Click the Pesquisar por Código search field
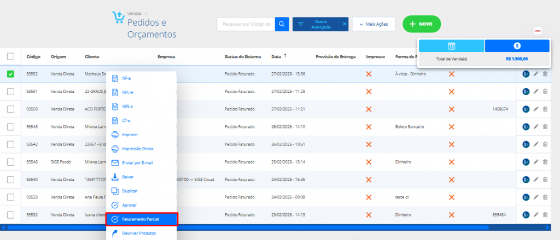Image resolution: width=560 pixels, height=240 pixels. (x=246, y=24)
